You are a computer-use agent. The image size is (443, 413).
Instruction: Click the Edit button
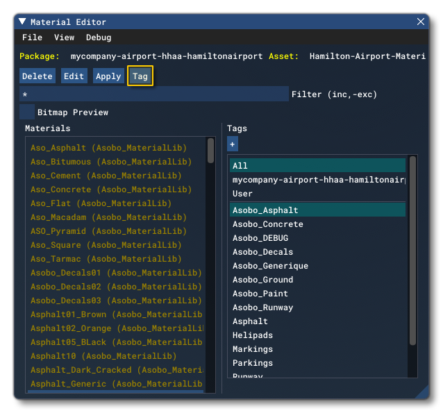click(74, 76)
